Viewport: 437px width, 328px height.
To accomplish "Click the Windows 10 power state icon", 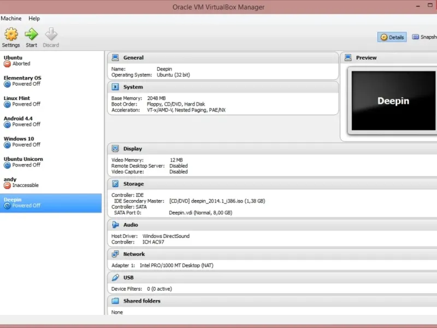I will tap(7, 145).
